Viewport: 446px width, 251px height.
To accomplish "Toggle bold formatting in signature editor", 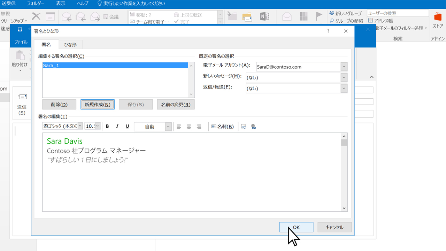I will [x=107, y=127].
